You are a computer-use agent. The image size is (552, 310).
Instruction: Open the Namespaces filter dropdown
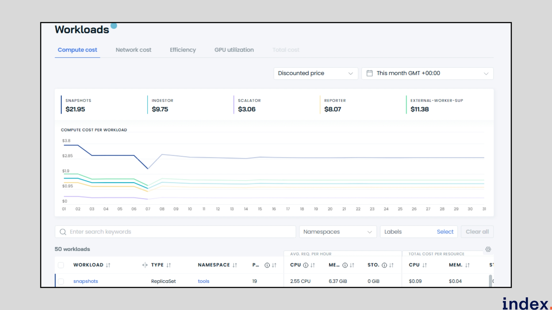(338, 232)
